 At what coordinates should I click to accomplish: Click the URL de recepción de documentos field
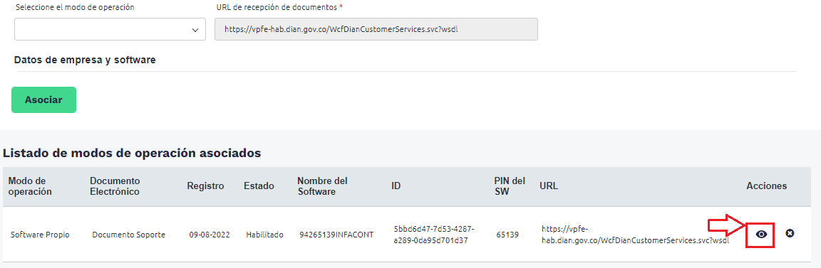coord(376,29)
